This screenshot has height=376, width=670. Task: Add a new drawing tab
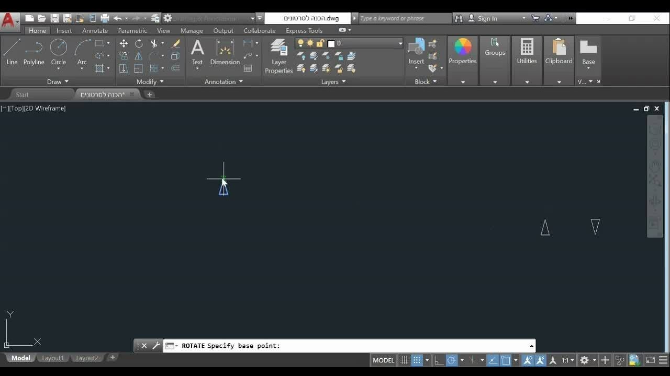[x=150, y=95]
